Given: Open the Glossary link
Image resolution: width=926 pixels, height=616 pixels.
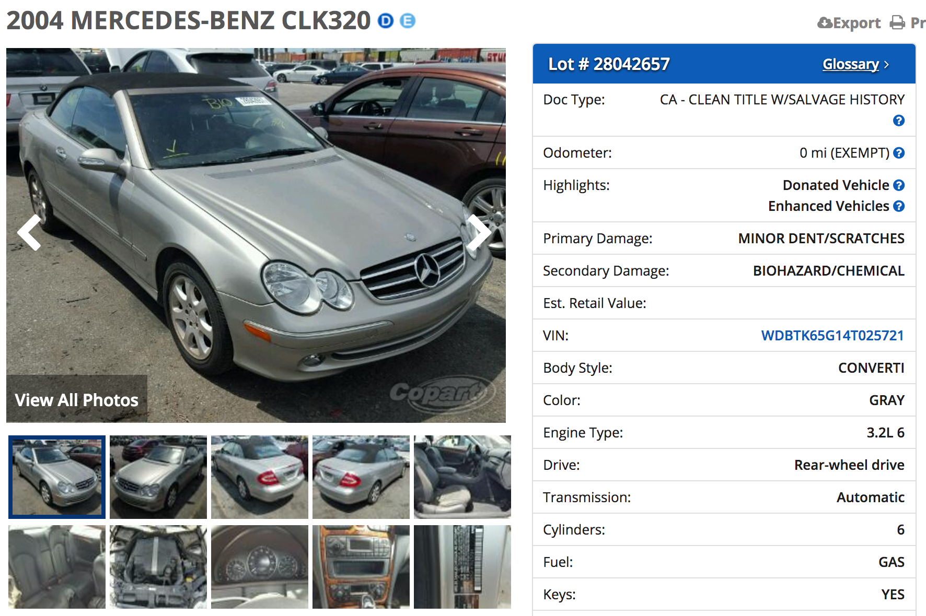Looking at the screenshot, I should (851, 64).
